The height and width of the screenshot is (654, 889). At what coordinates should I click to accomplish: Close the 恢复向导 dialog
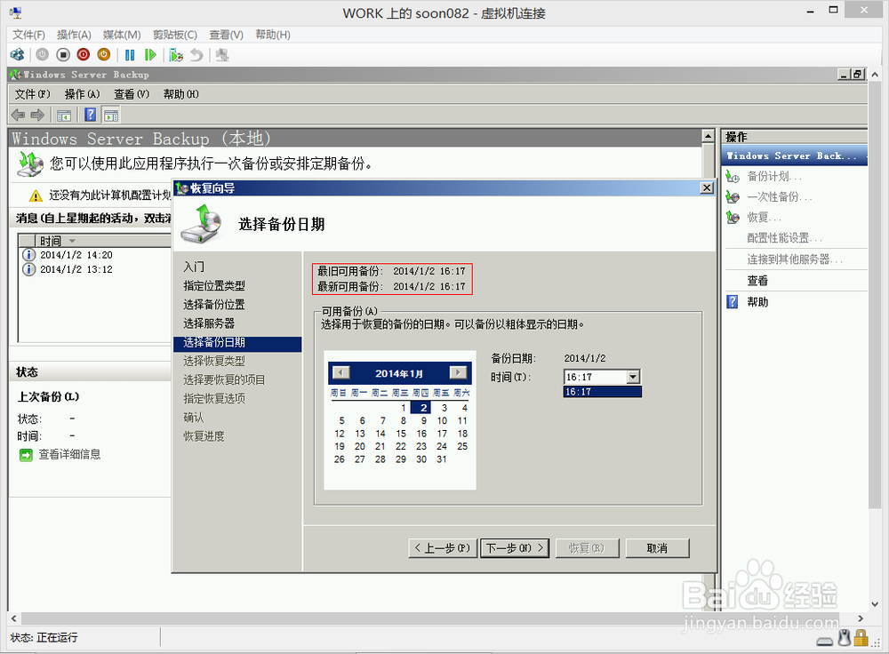707,188
